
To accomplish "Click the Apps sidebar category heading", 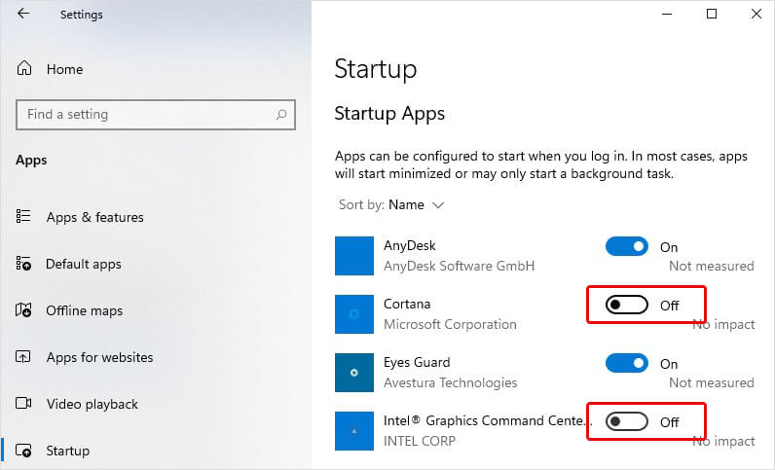I will point(31,161).
